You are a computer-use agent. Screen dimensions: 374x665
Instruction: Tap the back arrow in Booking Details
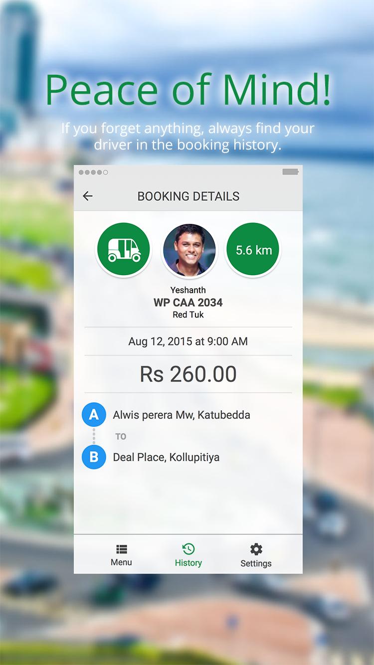coord(88,196)
